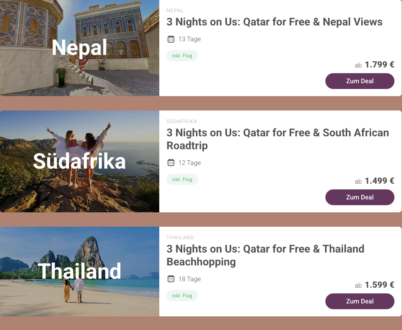The width and height of the screenshot is (402, 330).
Task: Click the inkl. Flug label on the Thailand card
Action: (x=182, y=296)
